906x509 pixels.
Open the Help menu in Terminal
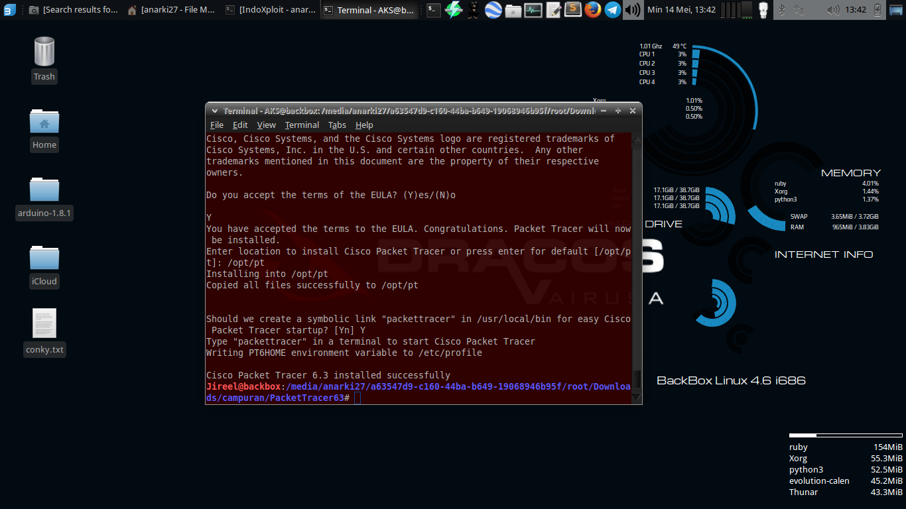[x=364, y=125]
